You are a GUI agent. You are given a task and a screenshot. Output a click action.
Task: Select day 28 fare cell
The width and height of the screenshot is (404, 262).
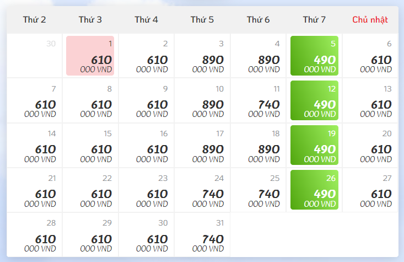click(x=34, y=234)
